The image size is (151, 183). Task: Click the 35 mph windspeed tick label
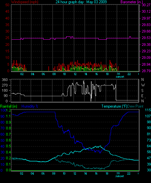[7, 25]
